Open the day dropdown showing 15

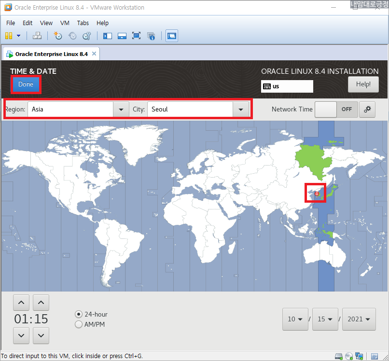[x=325, y=319]
